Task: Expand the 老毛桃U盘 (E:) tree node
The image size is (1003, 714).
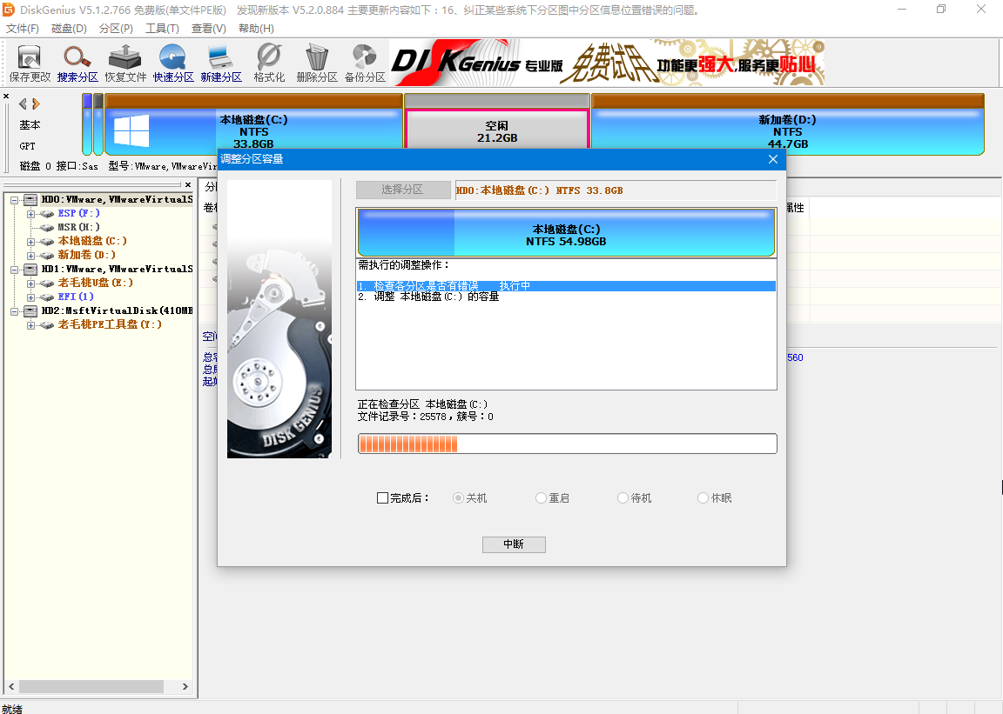Action: point(30,284)
